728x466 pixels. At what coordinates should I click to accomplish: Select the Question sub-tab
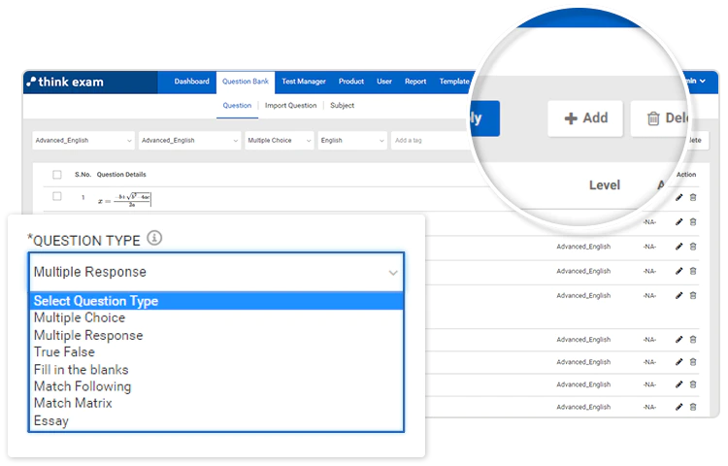(x=237, y=106)
